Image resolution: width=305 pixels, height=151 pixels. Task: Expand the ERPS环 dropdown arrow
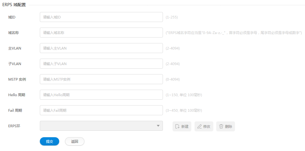click(x=158, y=126)
